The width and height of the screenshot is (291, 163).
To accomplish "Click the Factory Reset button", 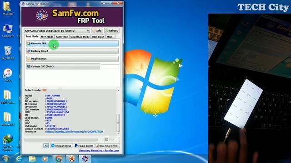I will 72,51.
